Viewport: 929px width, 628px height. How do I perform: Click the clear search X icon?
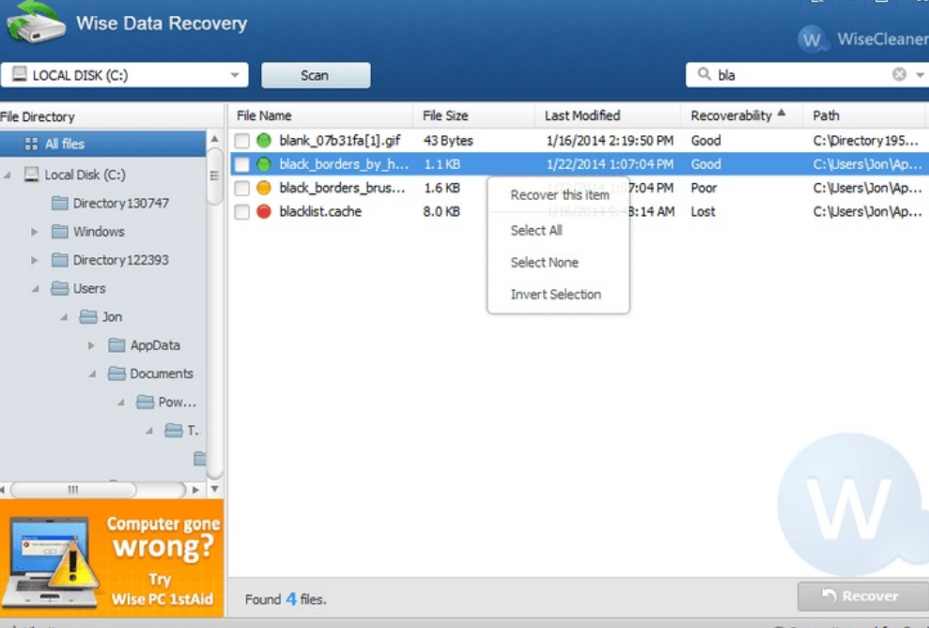(899, 75)
